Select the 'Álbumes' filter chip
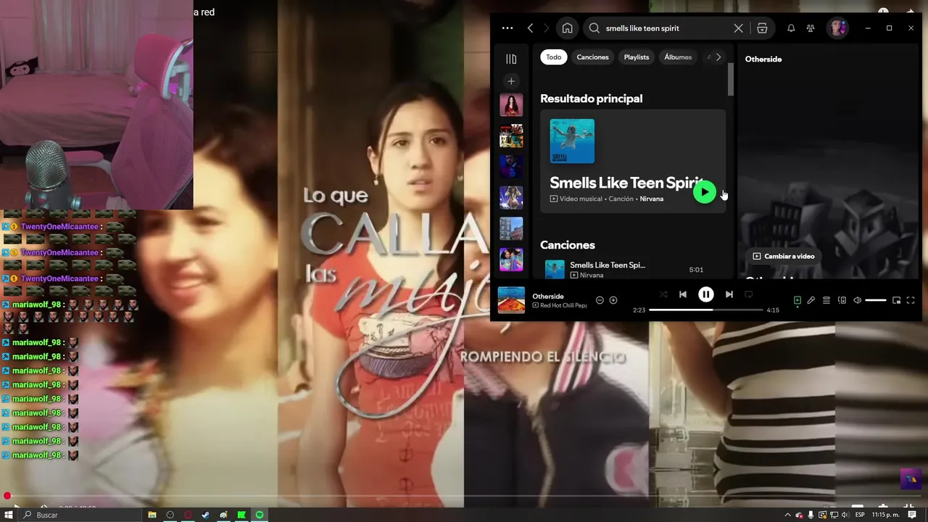 tap(678, 57)
